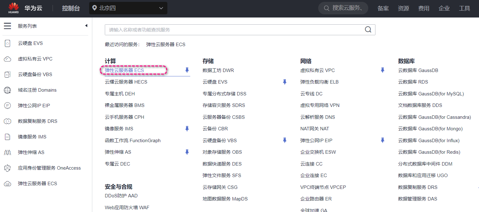
Task: Click the 弹性伸缩 AS sidebar icon
Action: click(x=8, y=152)
